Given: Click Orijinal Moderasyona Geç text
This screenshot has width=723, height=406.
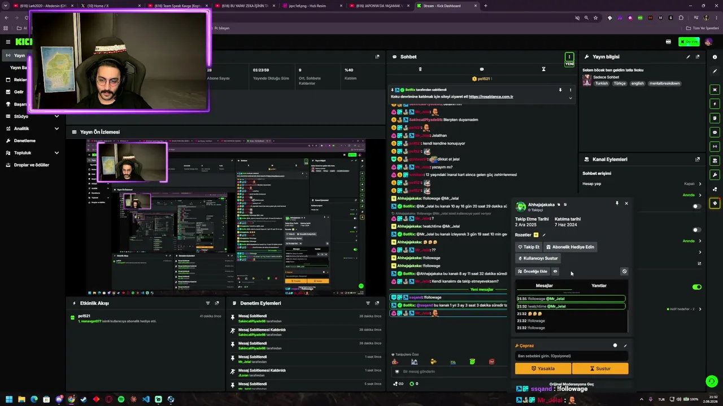Looking at the screenshot, I should (572, 384).
